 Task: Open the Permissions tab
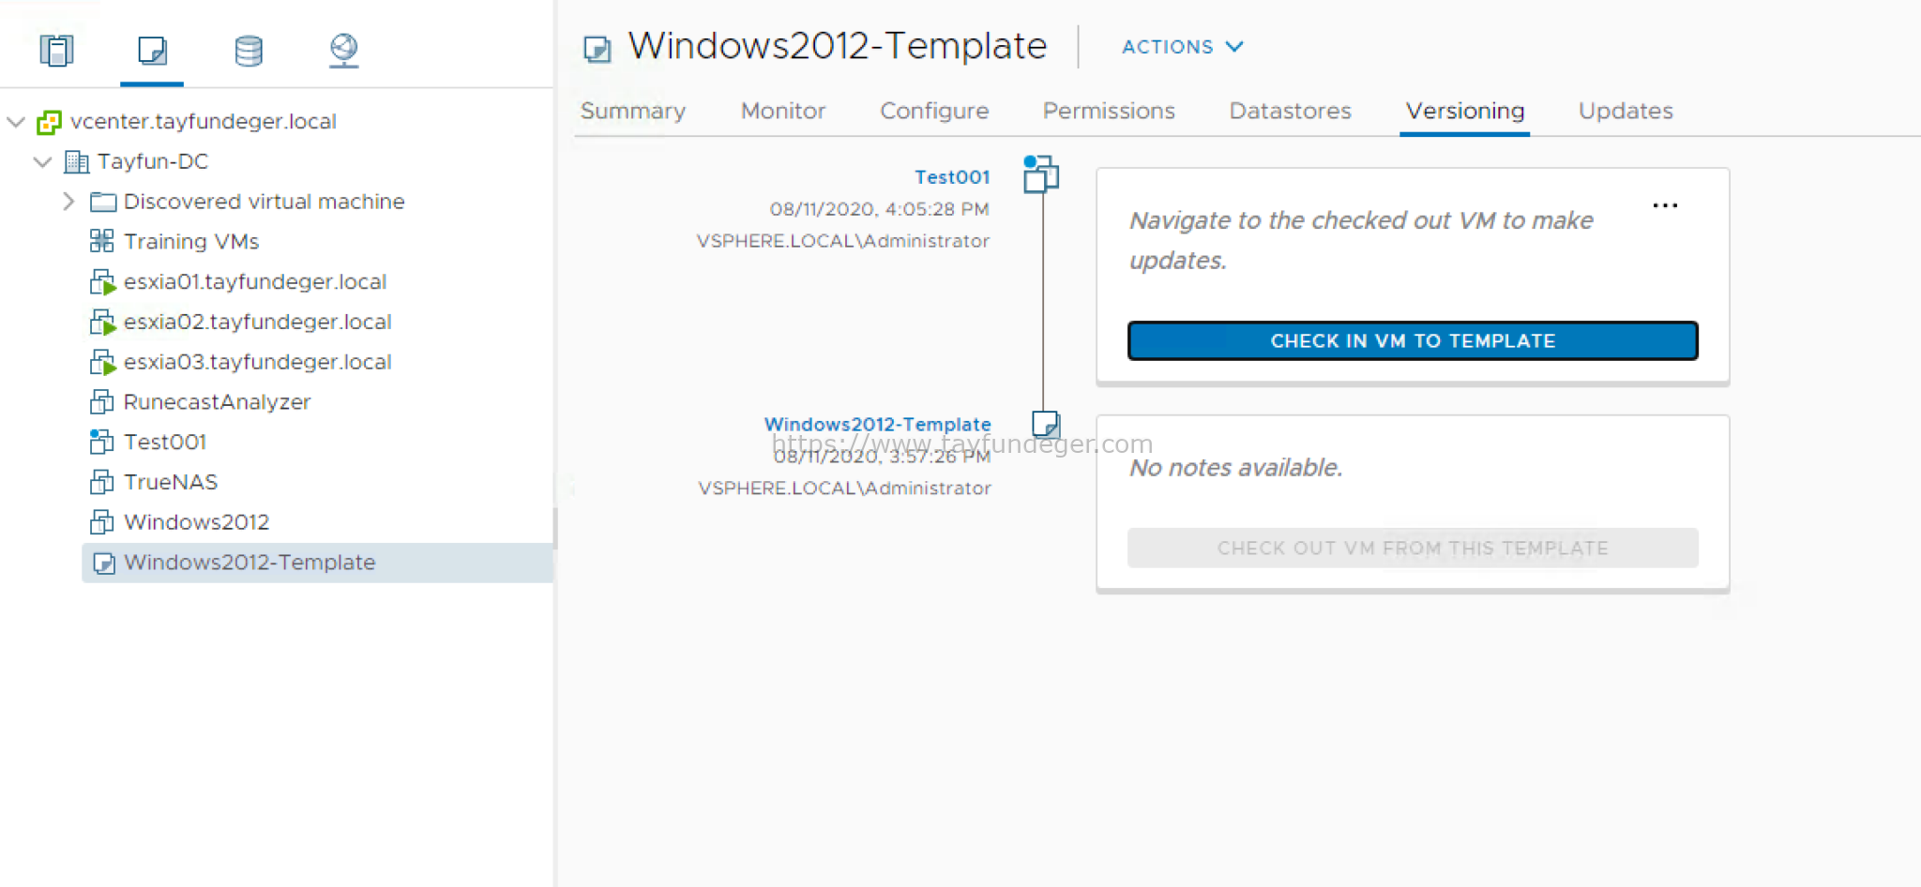pos(1108,111)
